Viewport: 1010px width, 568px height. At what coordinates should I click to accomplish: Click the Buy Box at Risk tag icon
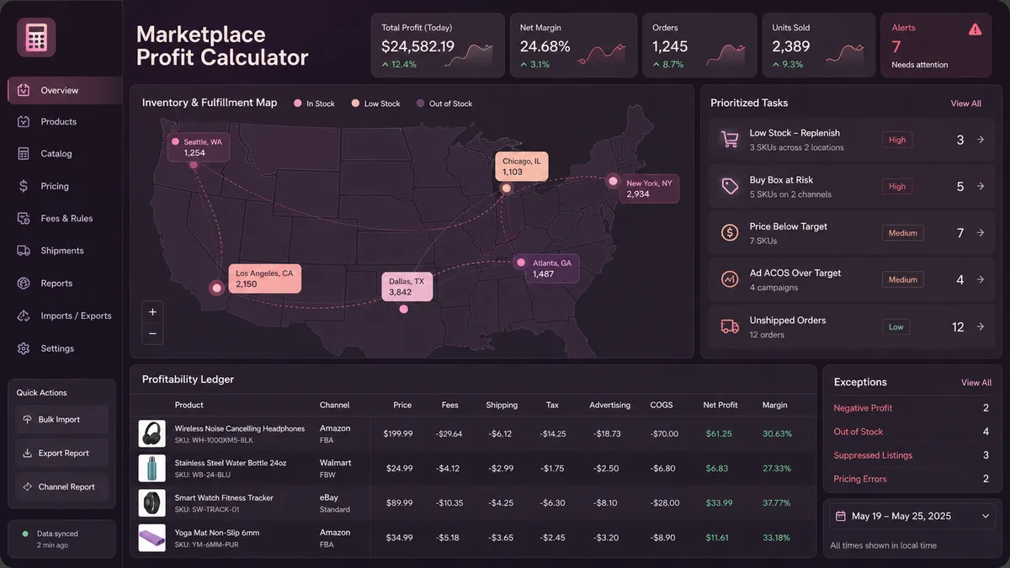click(729, 187)
